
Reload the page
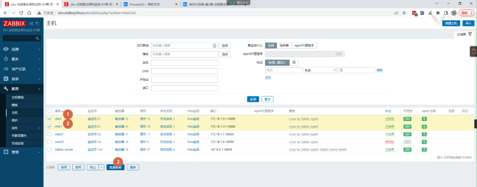(x=21, y=13)
